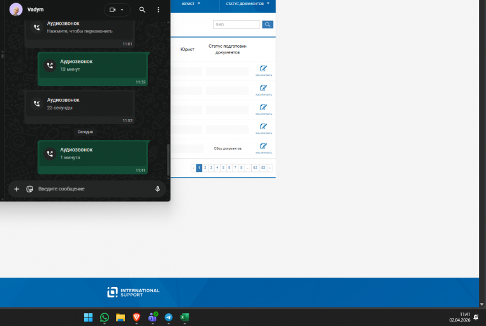Go to page 7 of the table

click(x=235, y=167)
